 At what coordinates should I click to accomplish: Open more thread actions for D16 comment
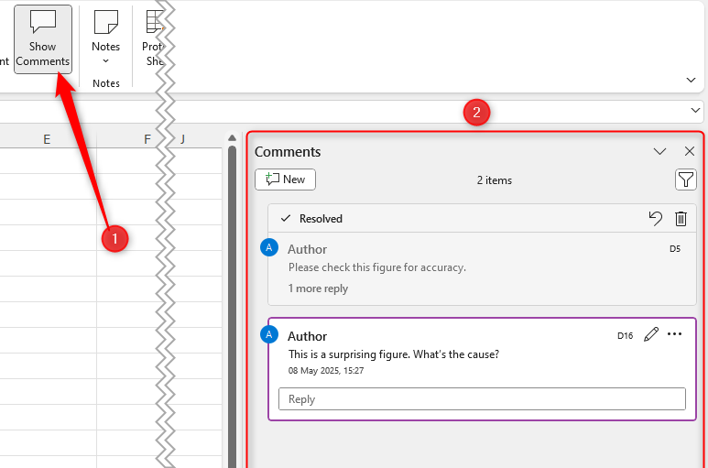[x=675, y=334]
